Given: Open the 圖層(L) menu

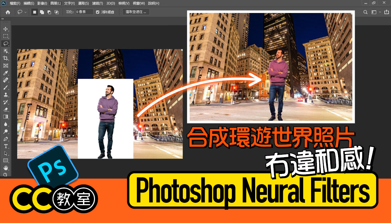Looking at the screenshot, I should click(x=55, y=3).
